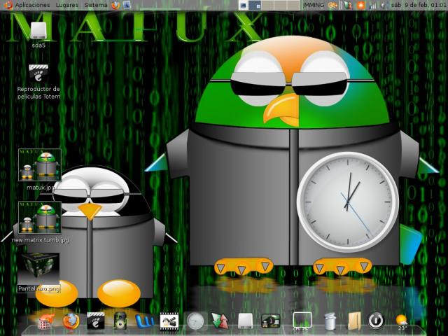Open the red-green arrows dock icon
This screenshot has height=336, width=448.
click(x=220, y=321)
